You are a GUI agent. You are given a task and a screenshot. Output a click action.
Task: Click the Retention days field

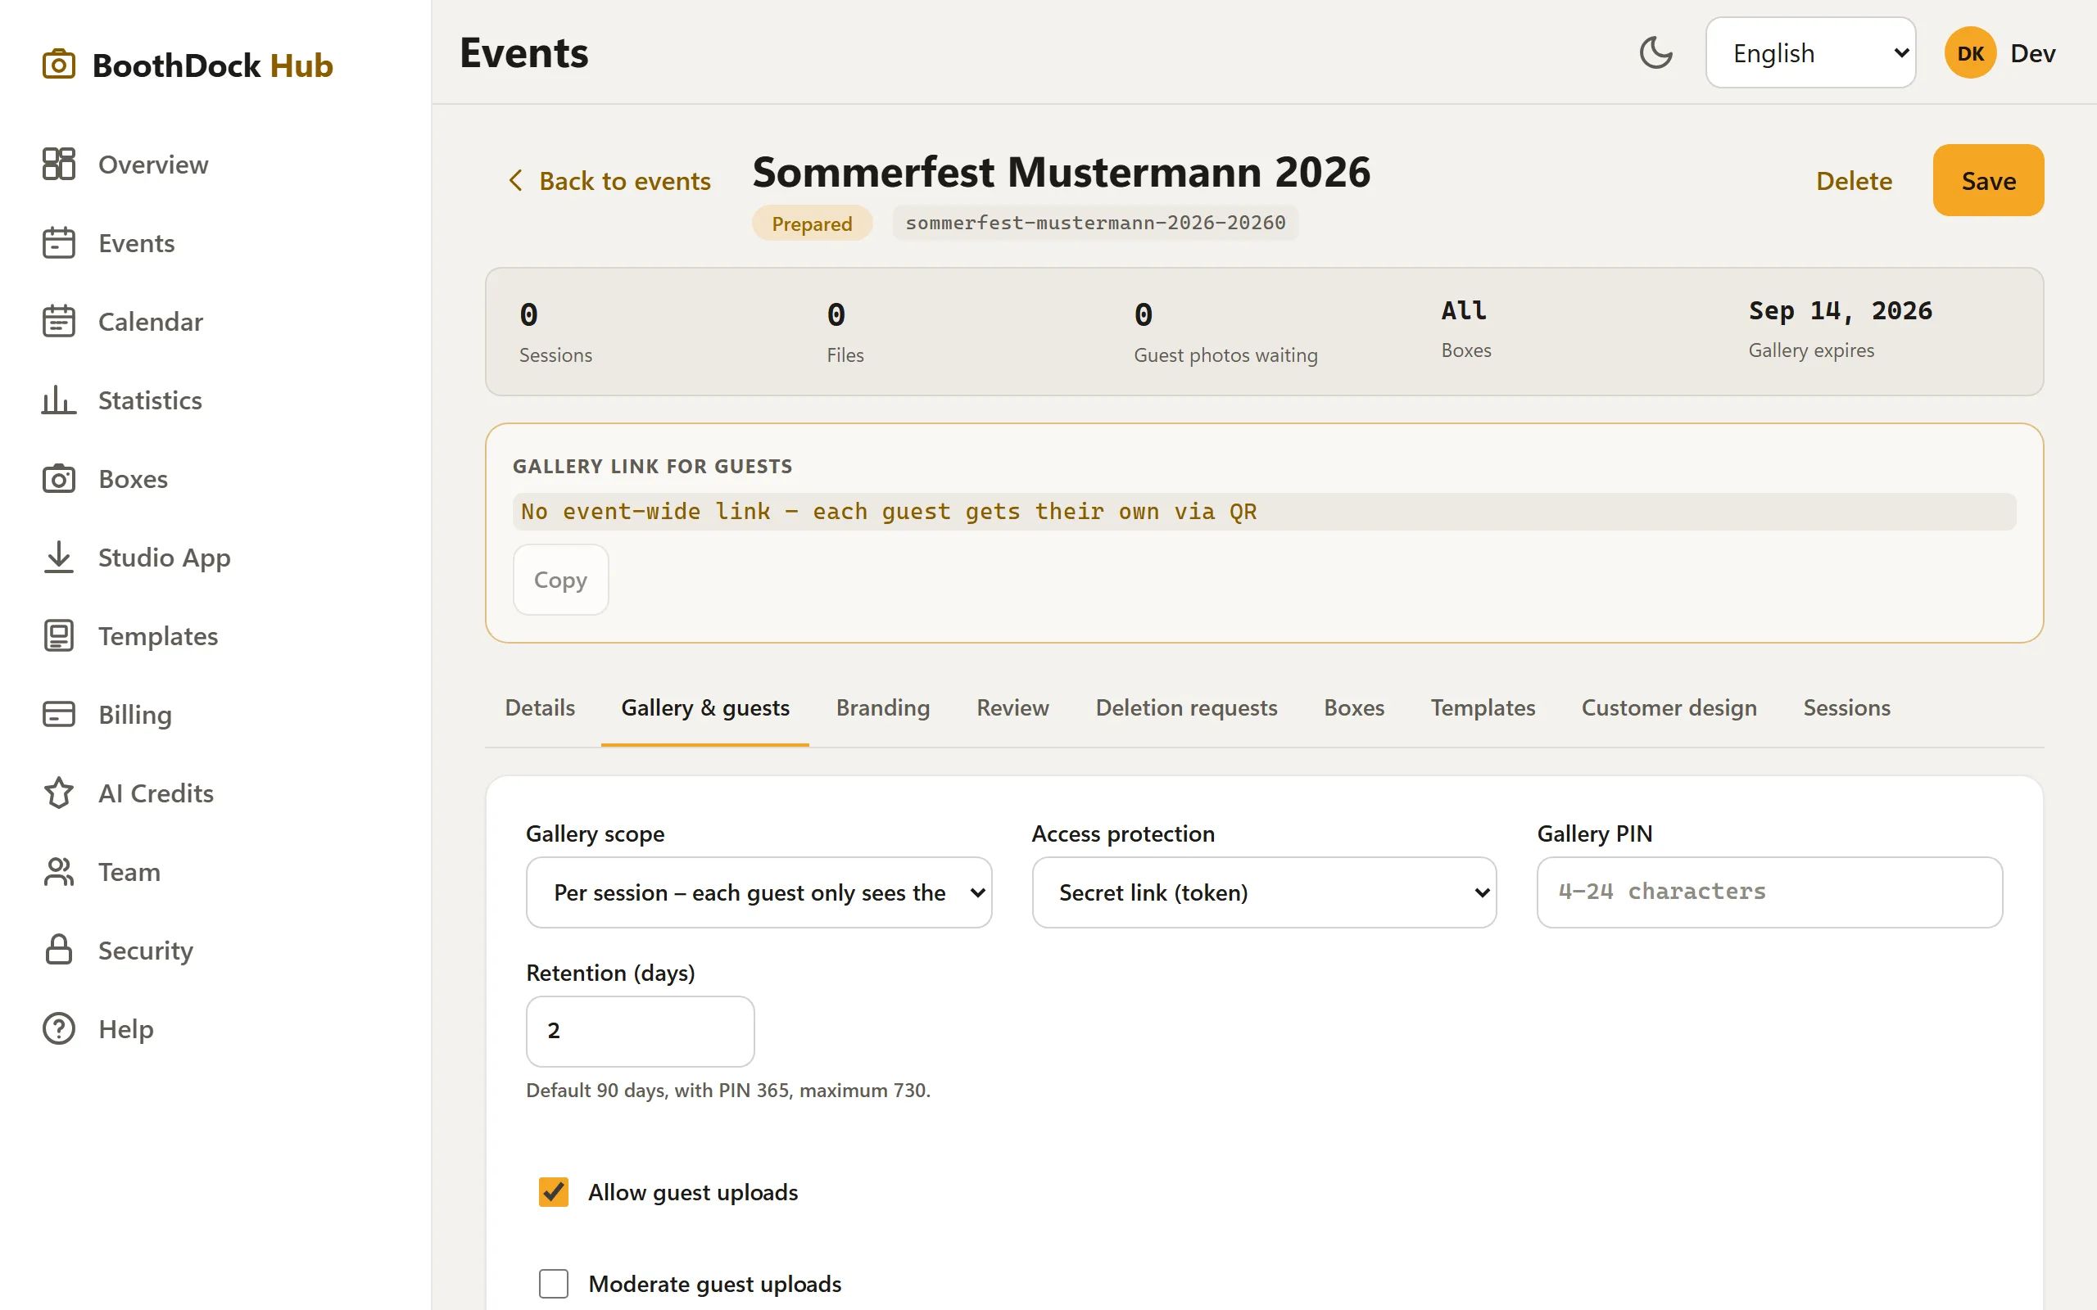click(640, 1031)
